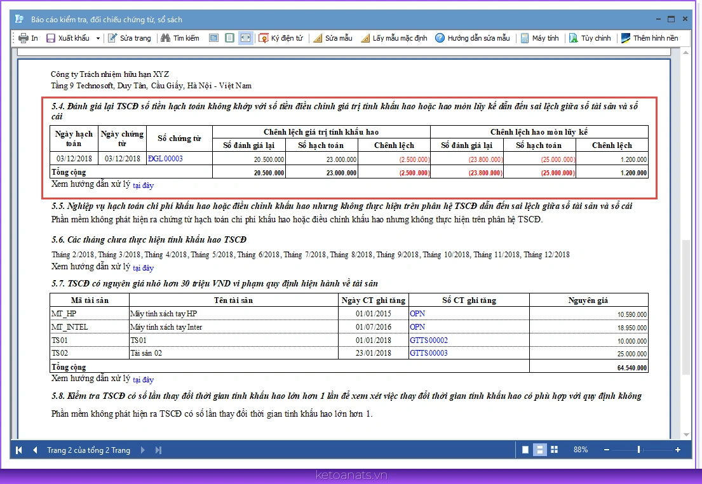Open voucher link GTTS00002
This screenshot has height=484, width=702.
pyautogui.click(x=429, y=340)
